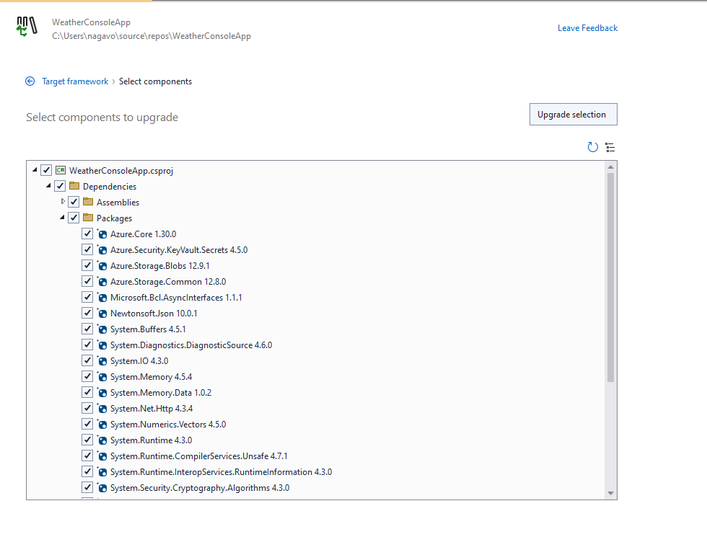Screen dimensions: 707x555
Task: Collapse the WeatherConsoleApp.csproj tree node
Action: click(x=35, y=170)
